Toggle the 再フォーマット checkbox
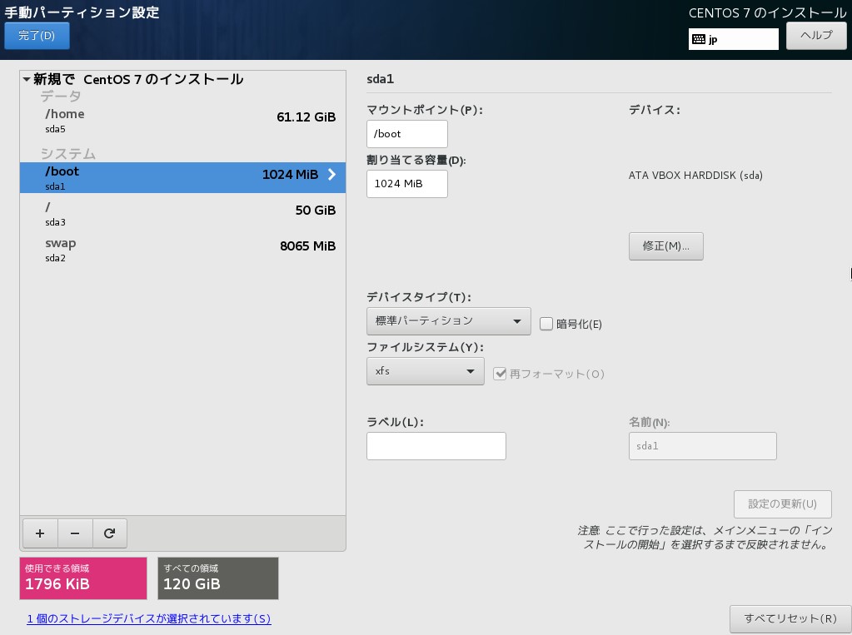The height and width of the screenshot is (635, 852). (x=500, y=374)
